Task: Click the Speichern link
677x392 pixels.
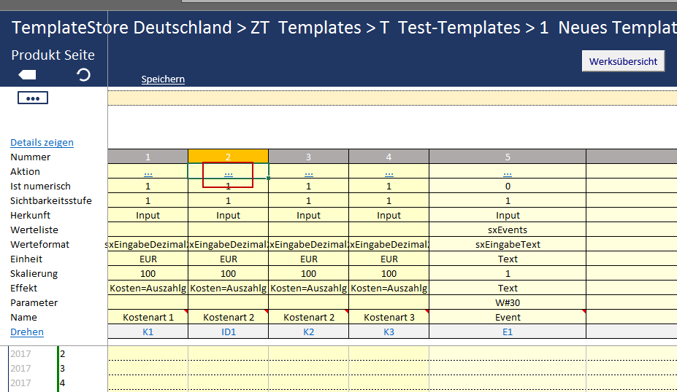Action: coord(163,79)
